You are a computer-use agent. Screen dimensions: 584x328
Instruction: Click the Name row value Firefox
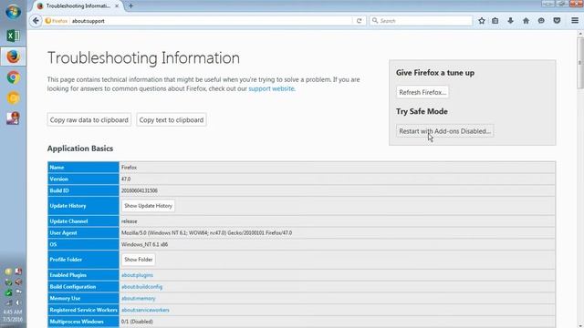(129, 168)
